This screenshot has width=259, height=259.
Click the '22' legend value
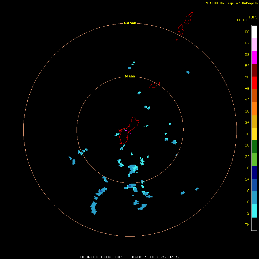247,157
